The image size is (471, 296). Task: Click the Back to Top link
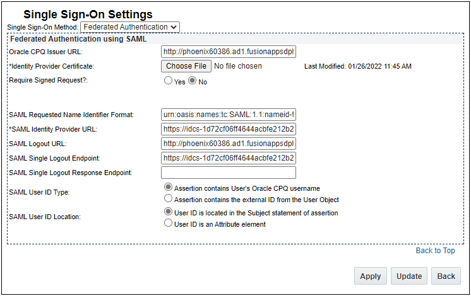click(435, 251)
